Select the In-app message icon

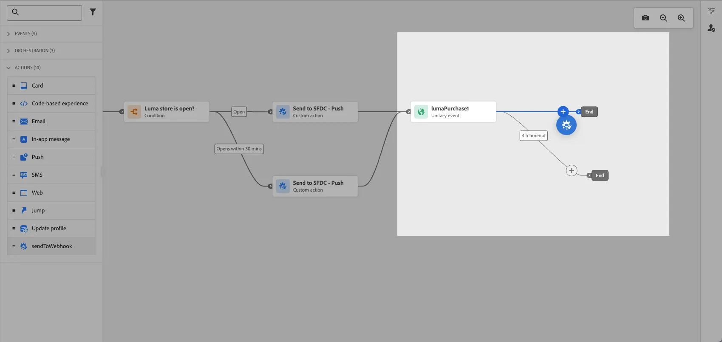tap(24, 139)
